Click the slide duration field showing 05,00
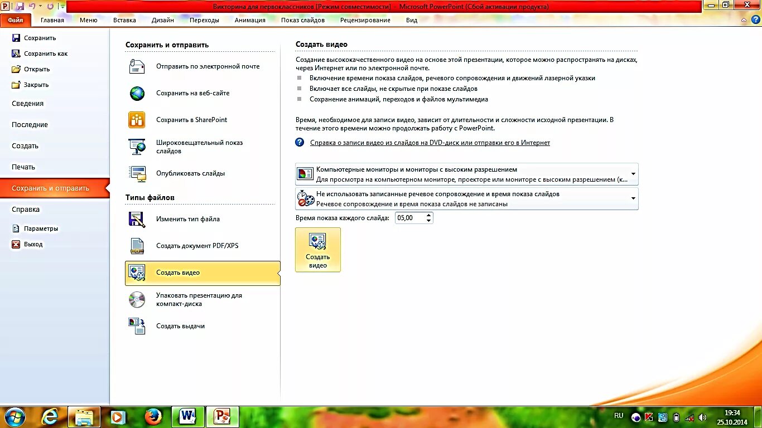The image size is (762, 428). click(x=409, y=218)
